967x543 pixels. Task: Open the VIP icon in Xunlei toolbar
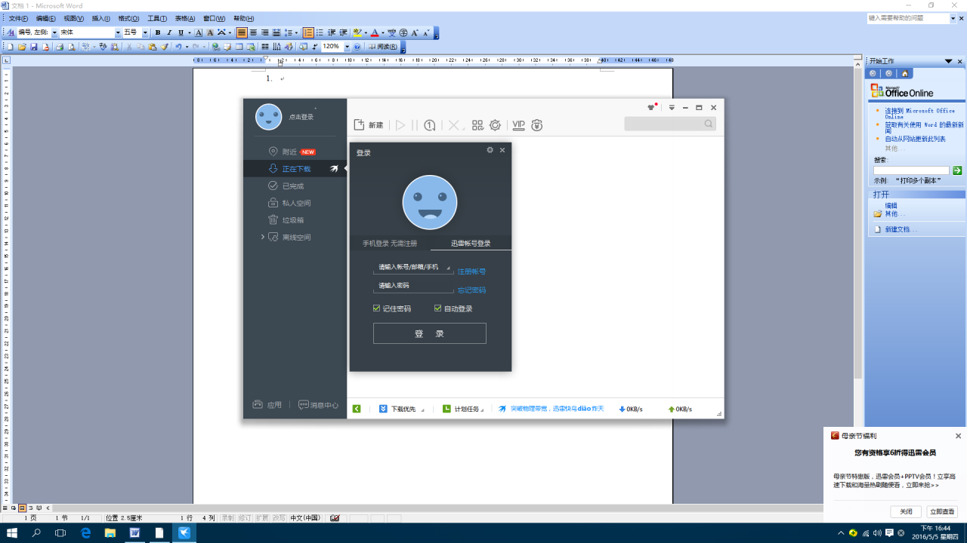[518, 125]
